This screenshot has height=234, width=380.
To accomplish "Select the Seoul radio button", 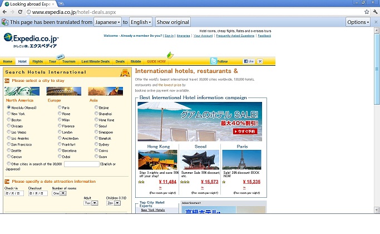I will point(96,125).
